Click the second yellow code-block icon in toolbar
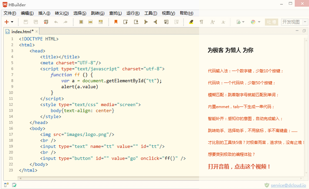This screenshot has height=189, width=309. tap(90, 22)
